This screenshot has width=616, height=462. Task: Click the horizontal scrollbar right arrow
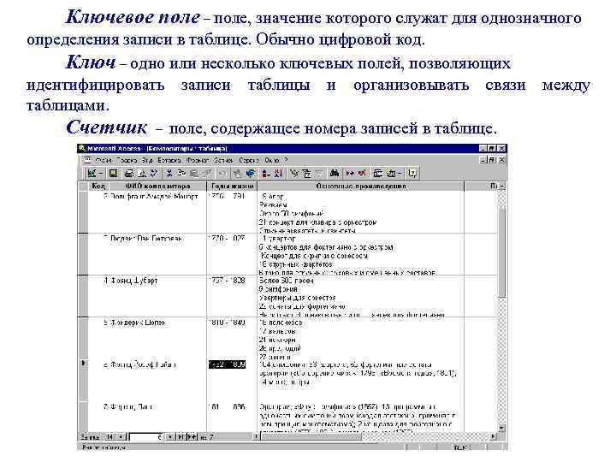pos(494,436)
